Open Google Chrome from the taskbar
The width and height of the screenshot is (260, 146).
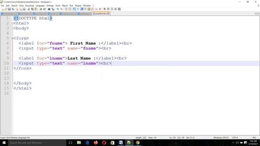coord(138,142)
